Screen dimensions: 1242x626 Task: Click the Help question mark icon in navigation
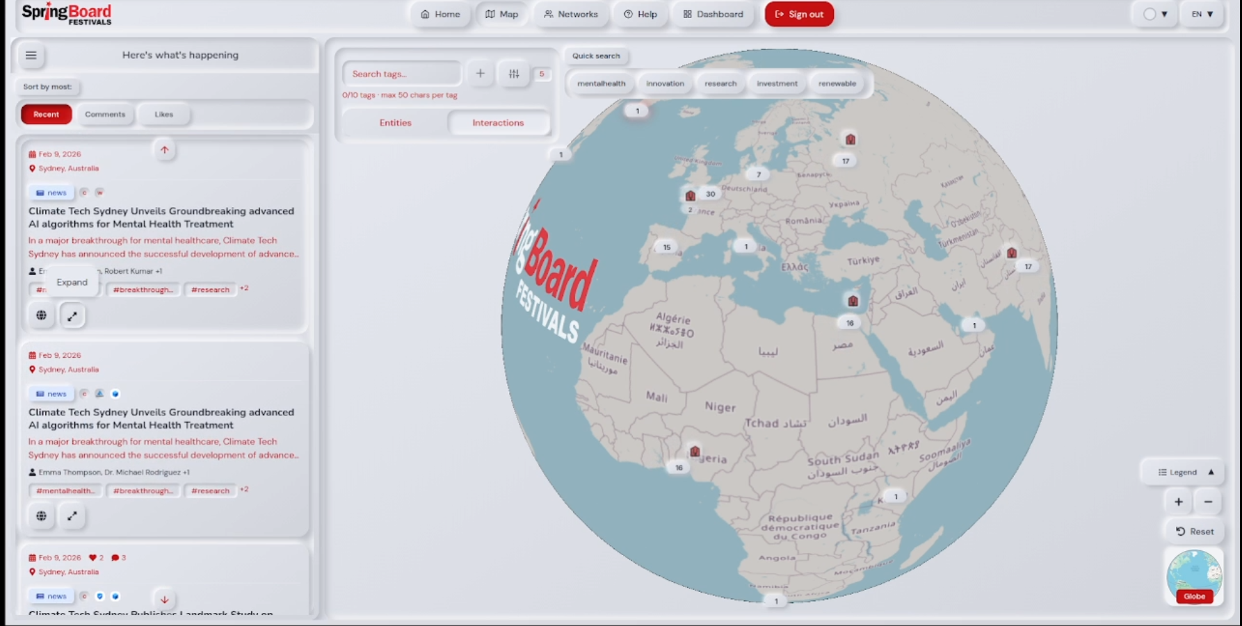click(x=628, y=14)
